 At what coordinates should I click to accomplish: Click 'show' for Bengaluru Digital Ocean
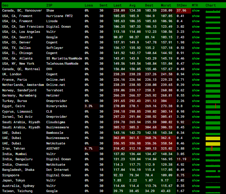196,159
